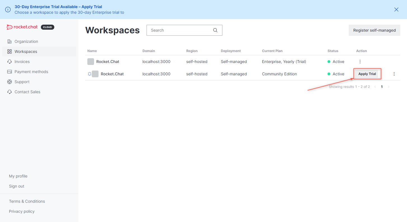Click the Current Plan column header
This screenshot has height=222, width=407.
pos(272,51)
